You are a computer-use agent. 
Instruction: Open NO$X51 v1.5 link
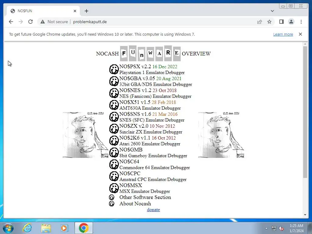[x=135, y=102]
